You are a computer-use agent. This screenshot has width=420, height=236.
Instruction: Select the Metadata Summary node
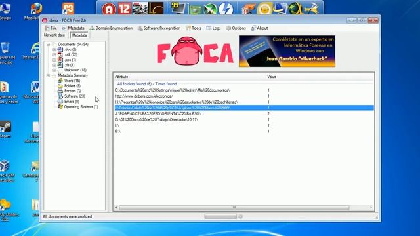click(73, 75)
